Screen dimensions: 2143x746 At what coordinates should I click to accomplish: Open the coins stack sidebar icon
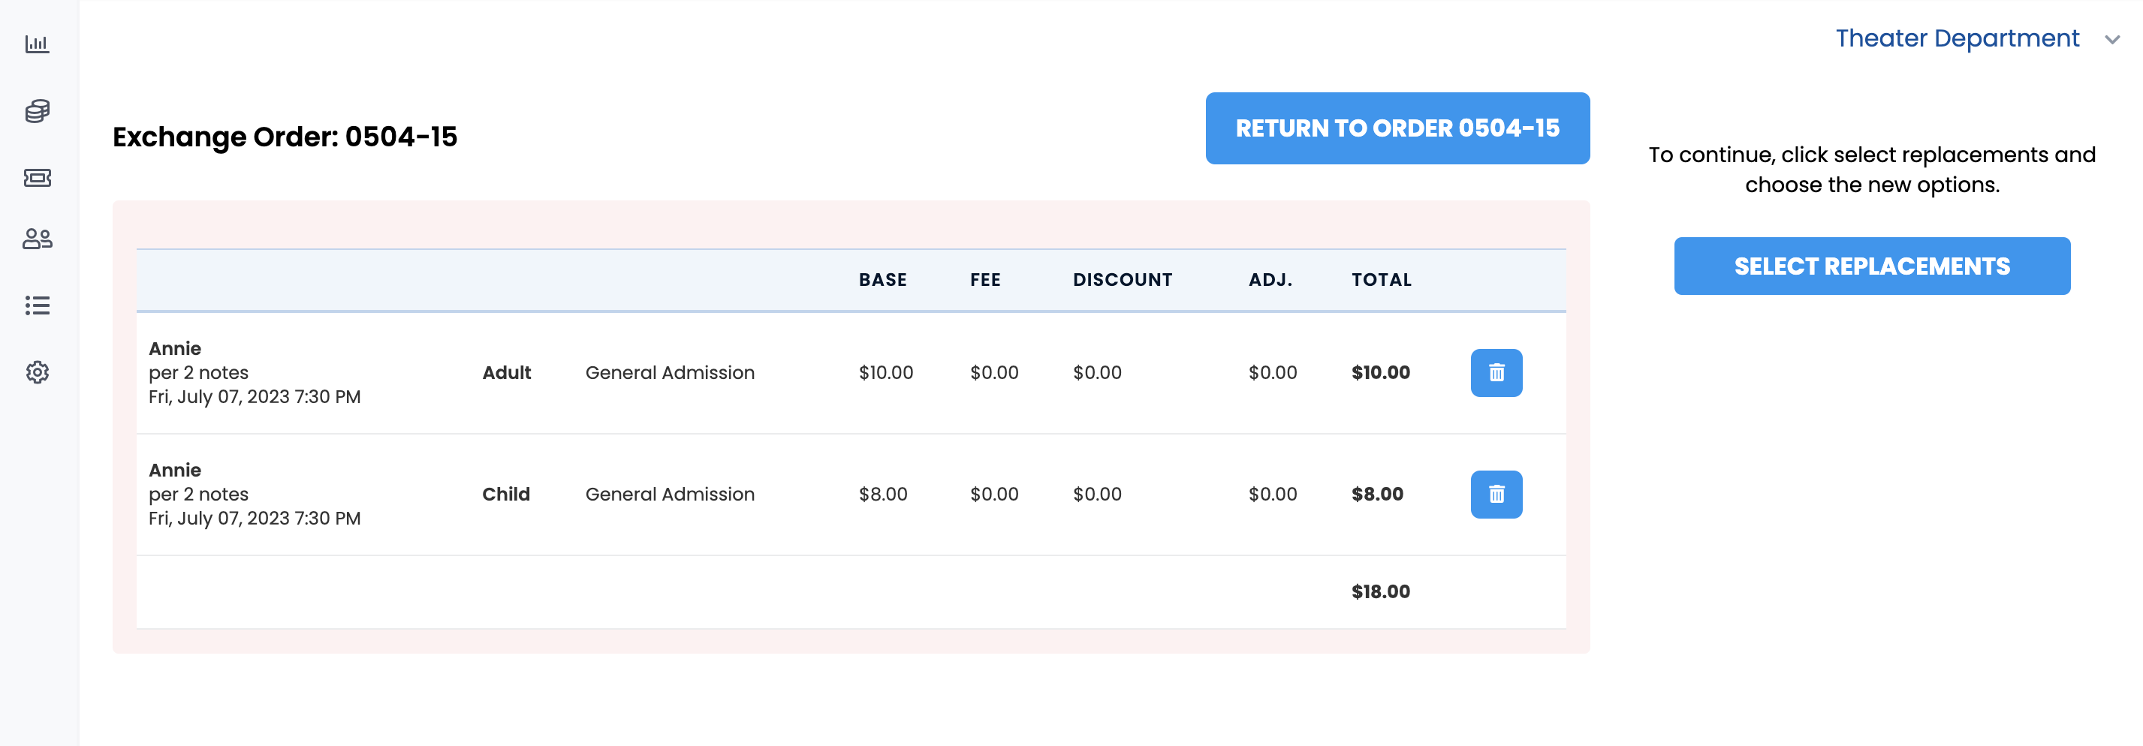(x=38, y=110)
